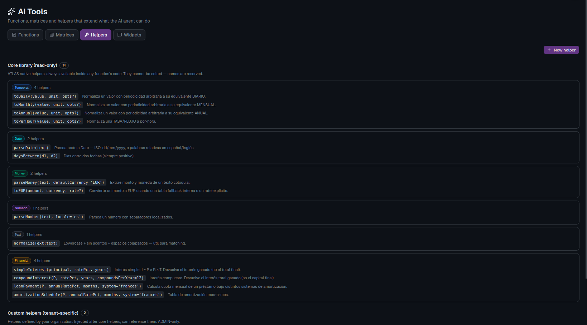Open the Widgets tab

click(129, 35)
